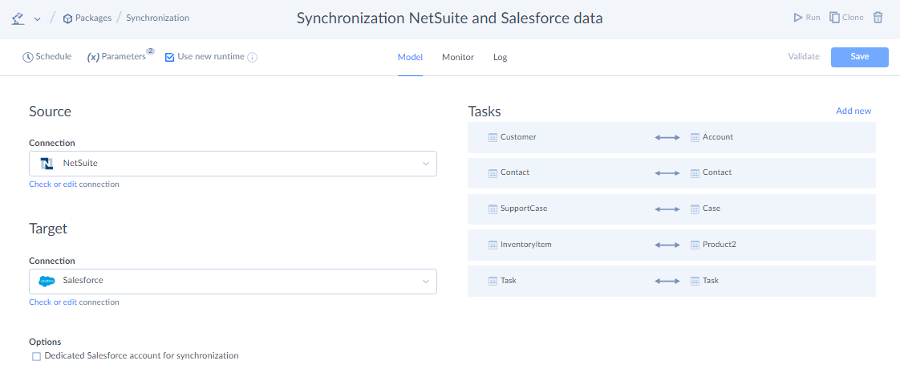The image size is (900, 385).
Task: Switch to the Monitor tab
Action: click(457, 57)
